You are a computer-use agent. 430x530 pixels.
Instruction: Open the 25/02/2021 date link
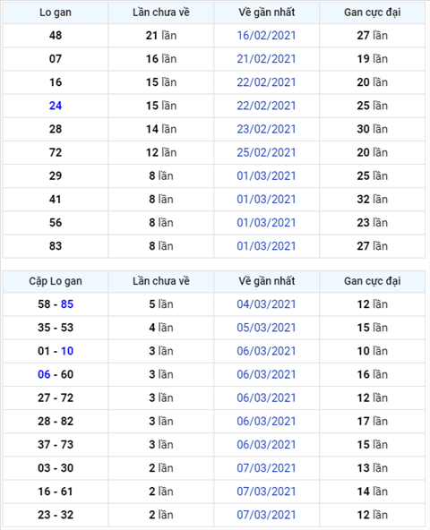tap(266, 152)
